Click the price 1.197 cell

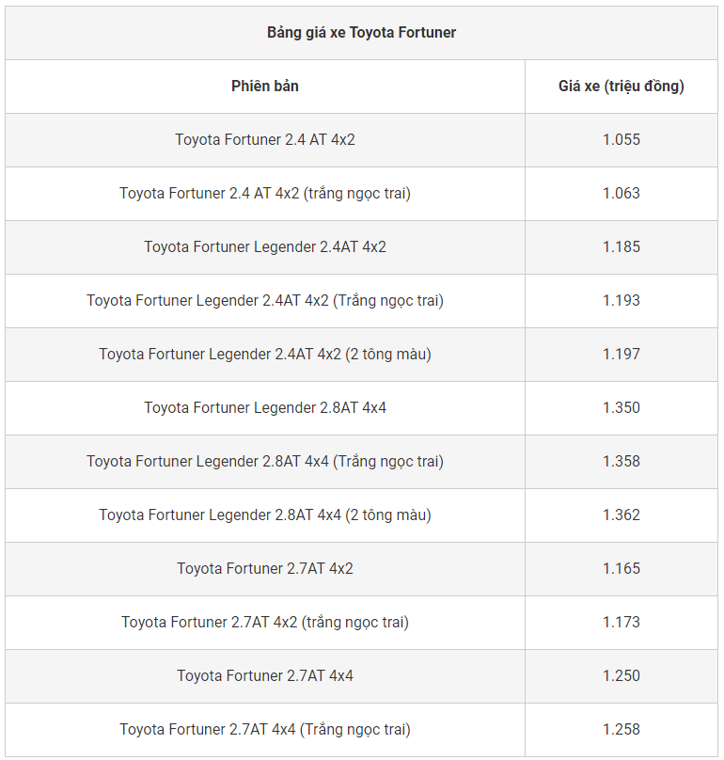(x=621, y=355)
